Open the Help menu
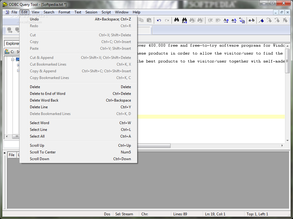Screen dimensions: 293x219 [136, 12]
